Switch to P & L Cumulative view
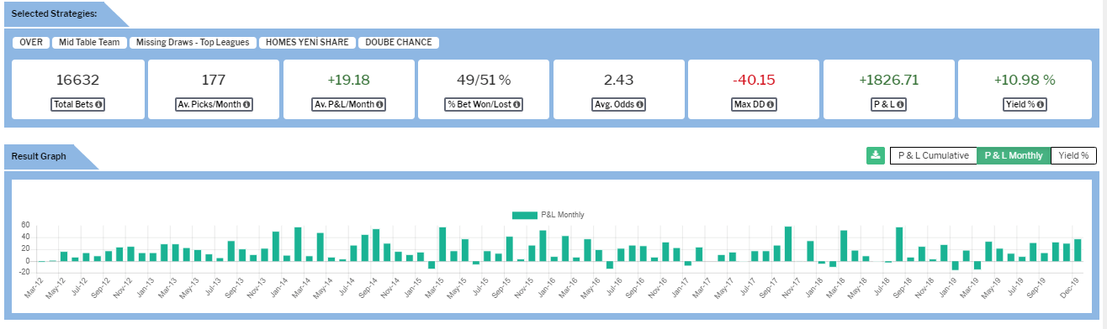 (x=933, y=155)
